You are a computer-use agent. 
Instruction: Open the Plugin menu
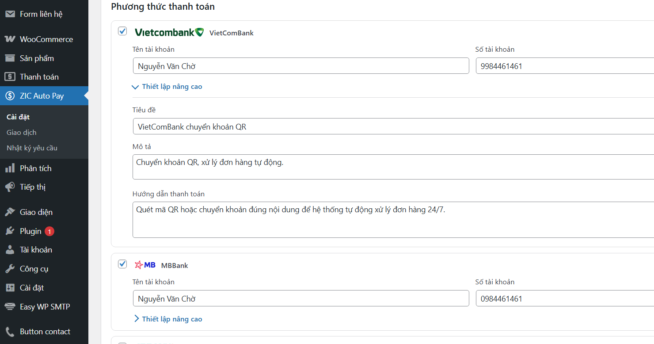[x=44, y=231]
